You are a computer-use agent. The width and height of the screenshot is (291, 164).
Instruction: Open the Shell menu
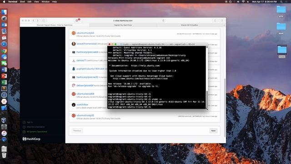coord(22,2)
